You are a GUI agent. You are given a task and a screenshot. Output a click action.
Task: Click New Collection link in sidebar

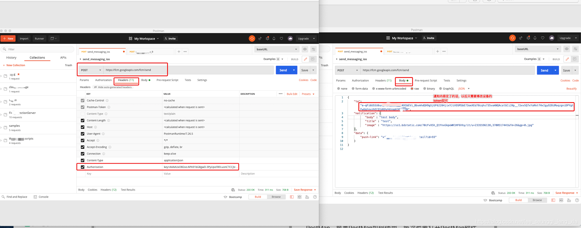pos(14,65)
